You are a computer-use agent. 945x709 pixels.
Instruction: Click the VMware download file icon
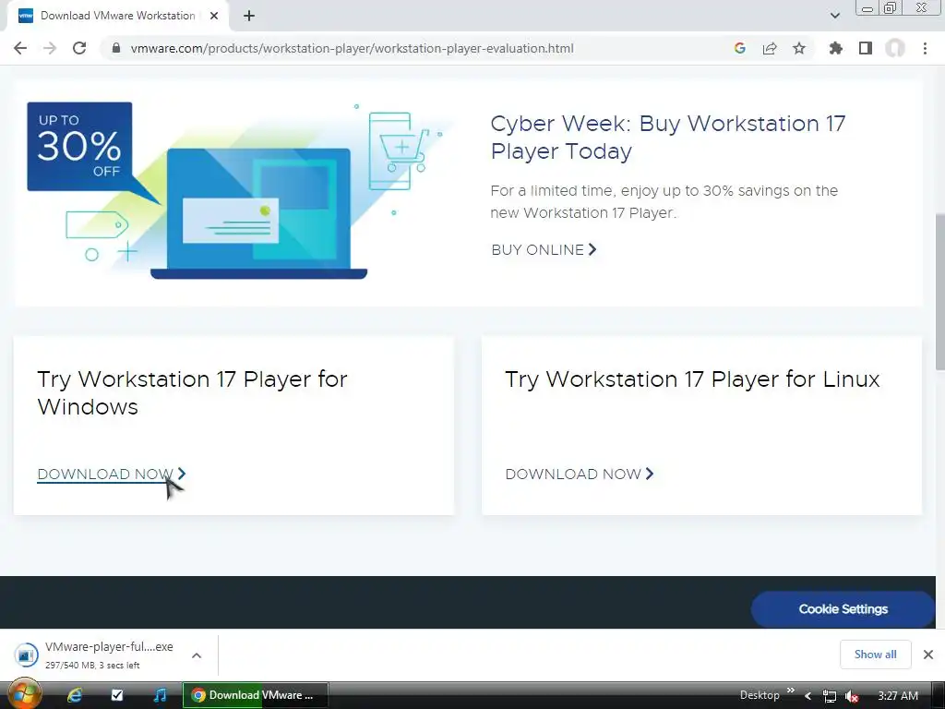tap(26, 655)
